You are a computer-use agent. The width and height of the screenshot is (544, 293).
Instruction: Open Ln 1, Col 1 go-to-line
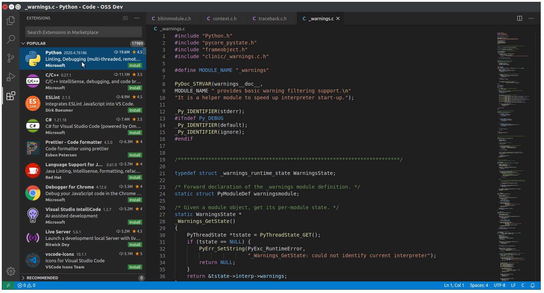(454, 285)
